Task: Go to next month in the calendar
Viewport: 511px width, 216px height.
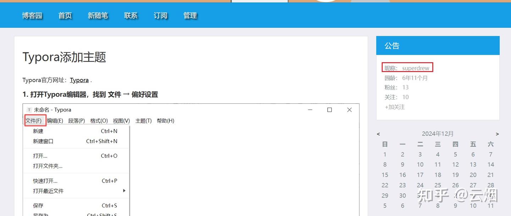Action: pos(497,134)
